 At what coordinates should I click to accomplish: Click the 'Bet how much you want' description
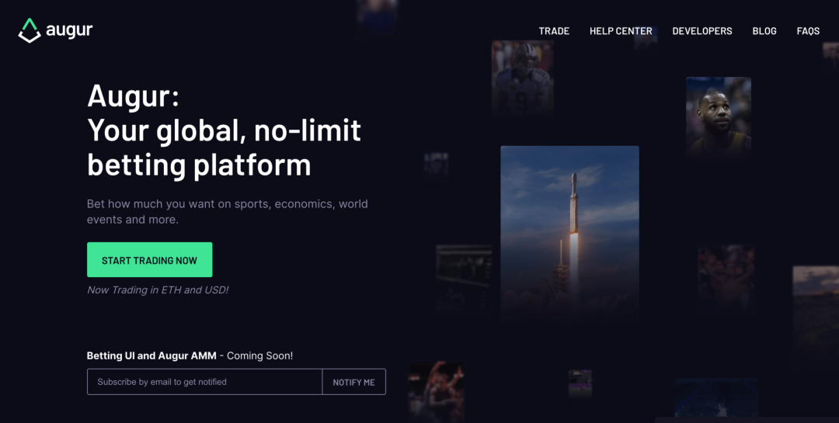point(228,212)
